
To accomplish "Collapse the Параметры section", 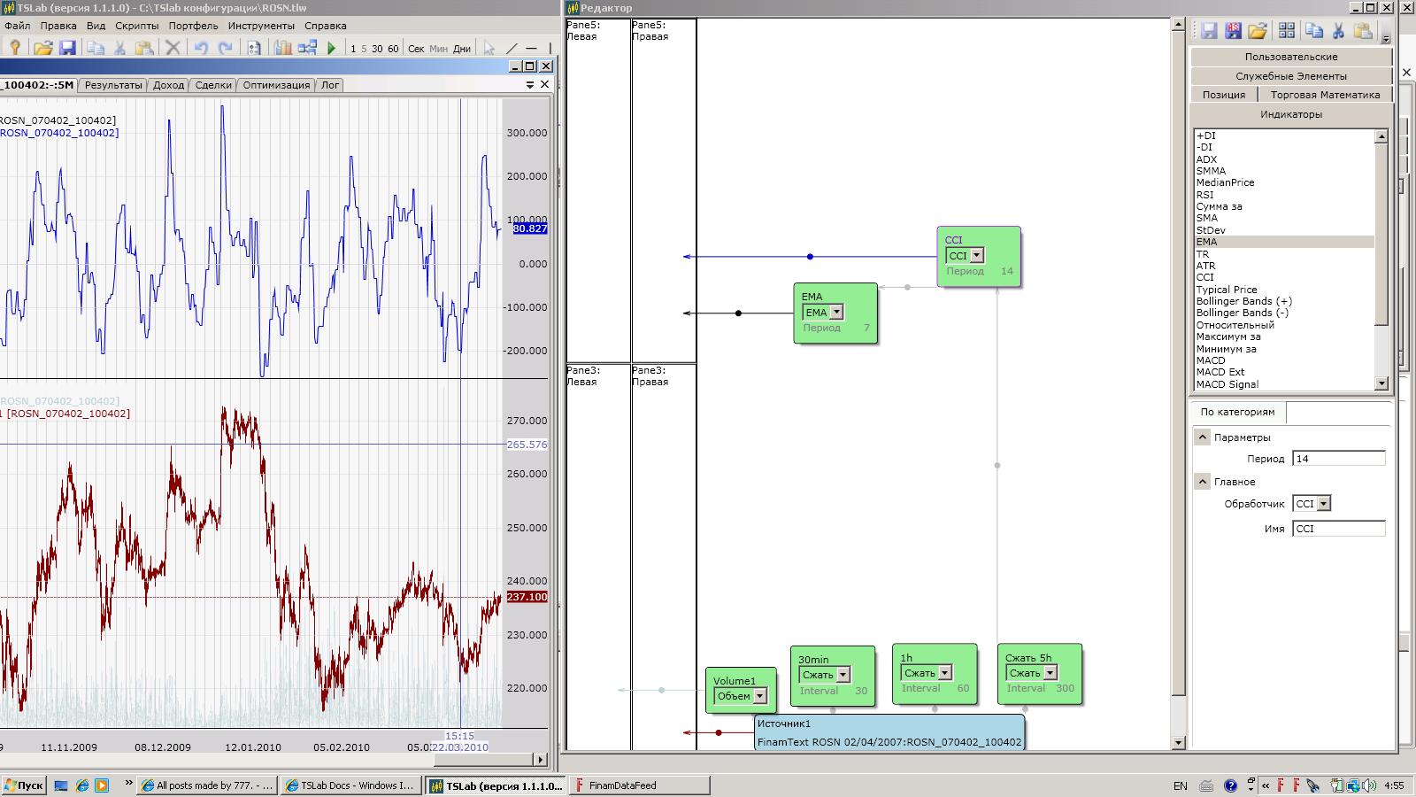I will tap(1202, 437).
